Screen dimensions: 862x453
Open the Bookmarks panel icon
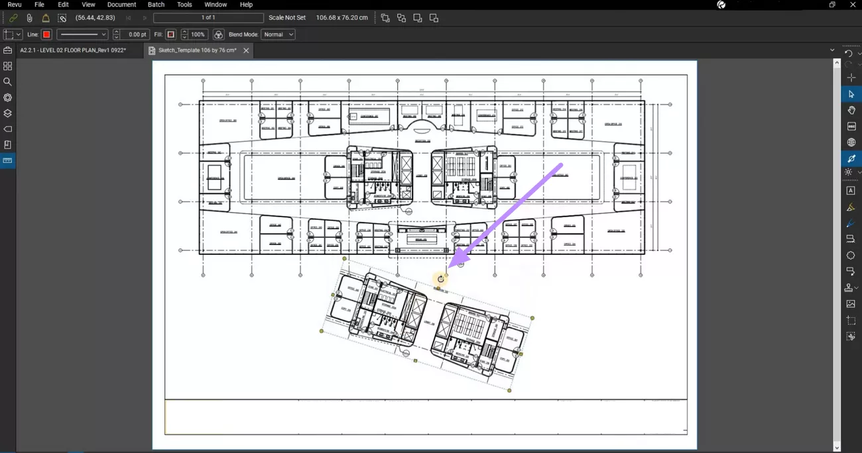point(7,144)
